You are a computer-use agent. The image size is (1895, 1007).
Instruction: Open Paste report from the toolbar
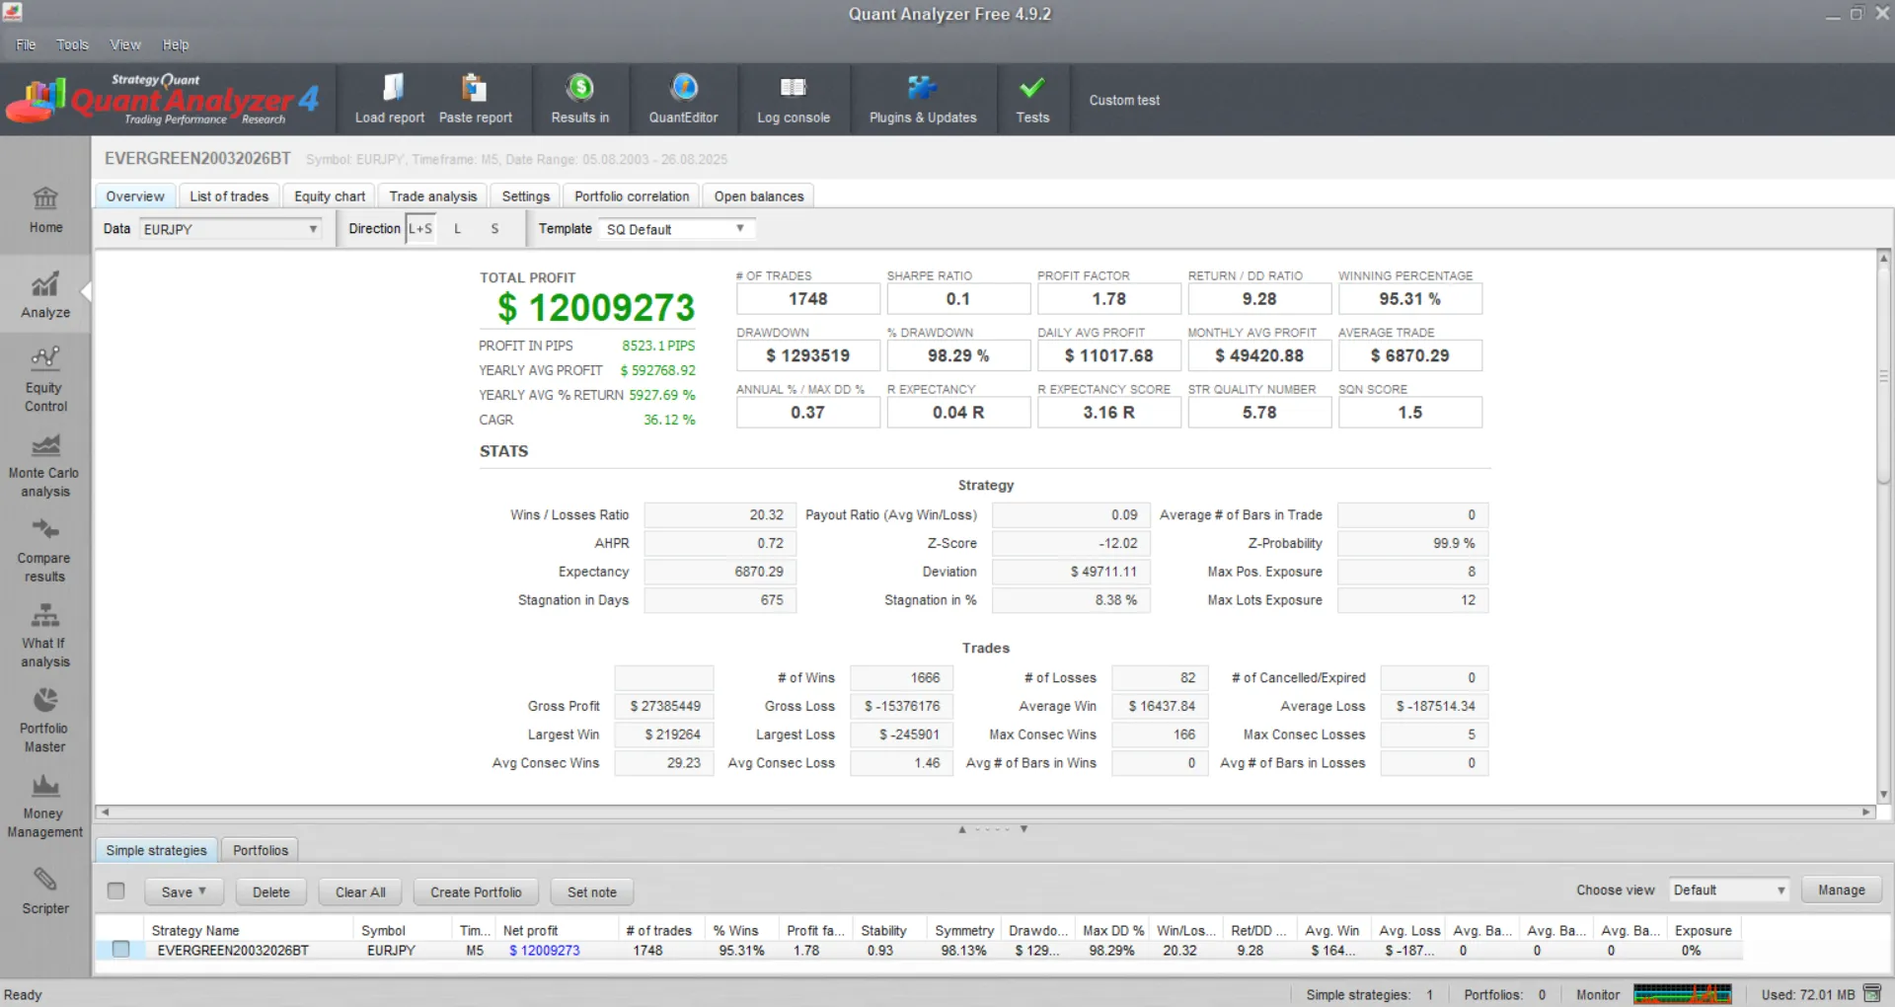tap(475, 99)
